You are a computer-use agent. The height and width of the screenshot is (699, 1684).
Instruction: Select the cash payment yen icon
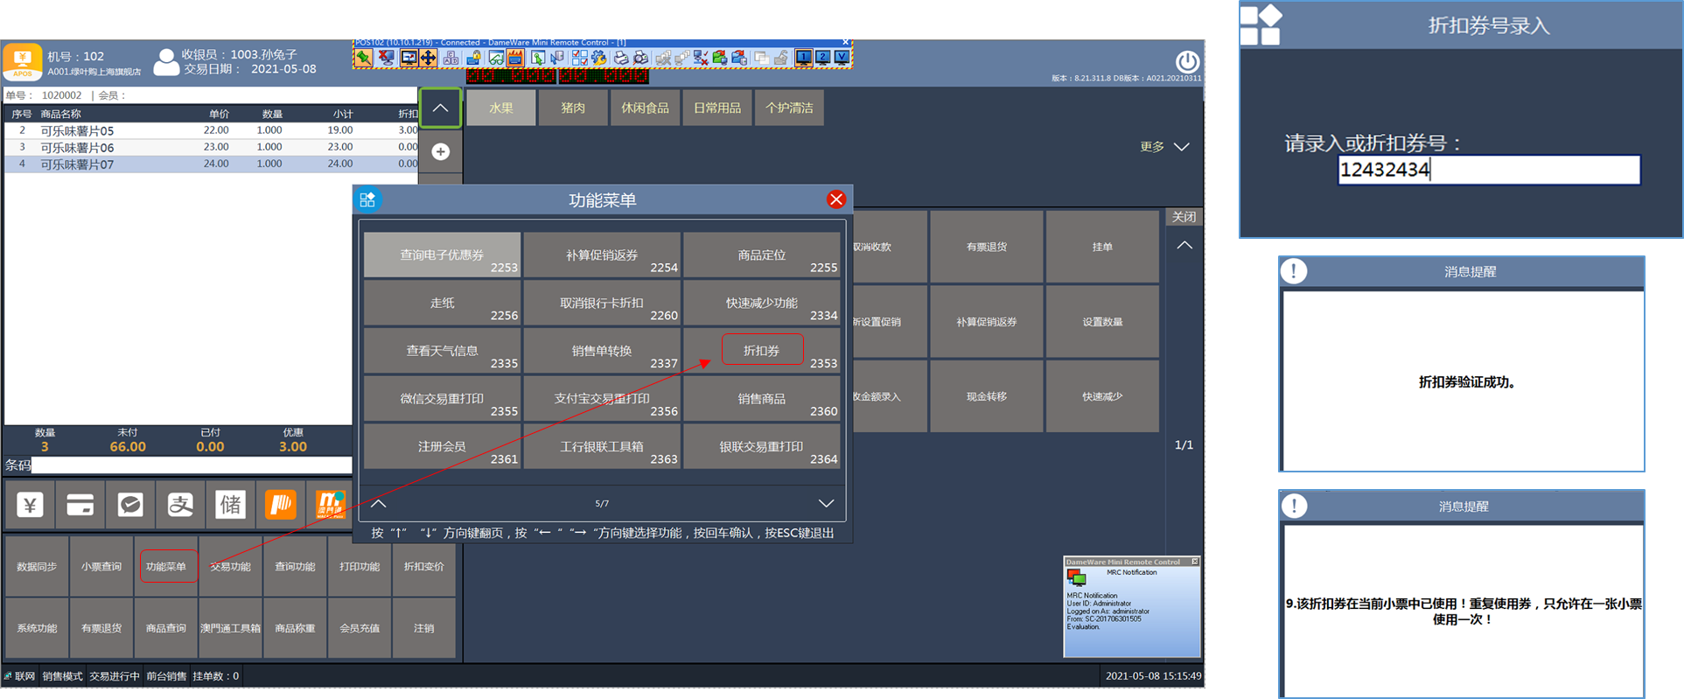(31, 505)
